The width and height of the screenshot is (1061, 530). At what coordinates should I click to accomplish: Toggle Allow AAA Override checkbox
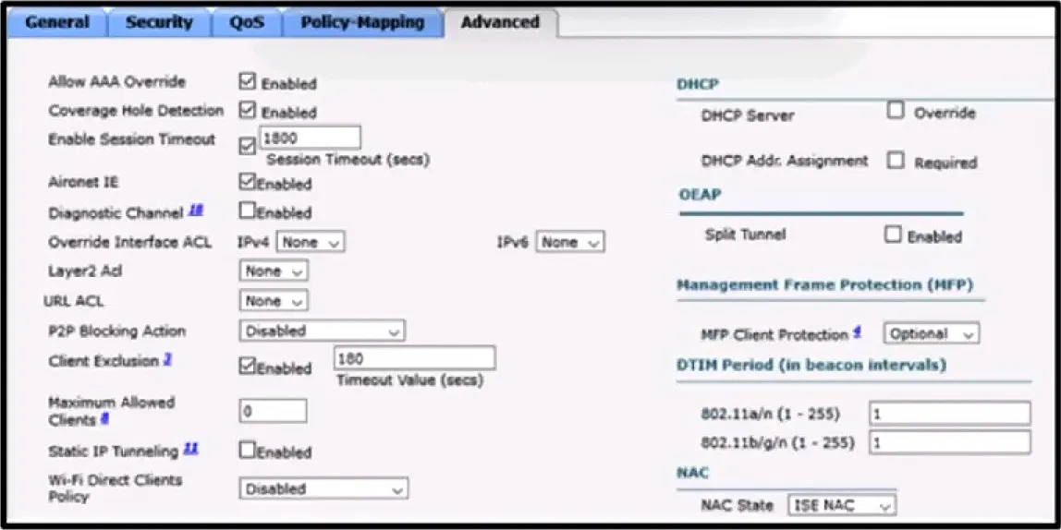[x=247, y=82]
